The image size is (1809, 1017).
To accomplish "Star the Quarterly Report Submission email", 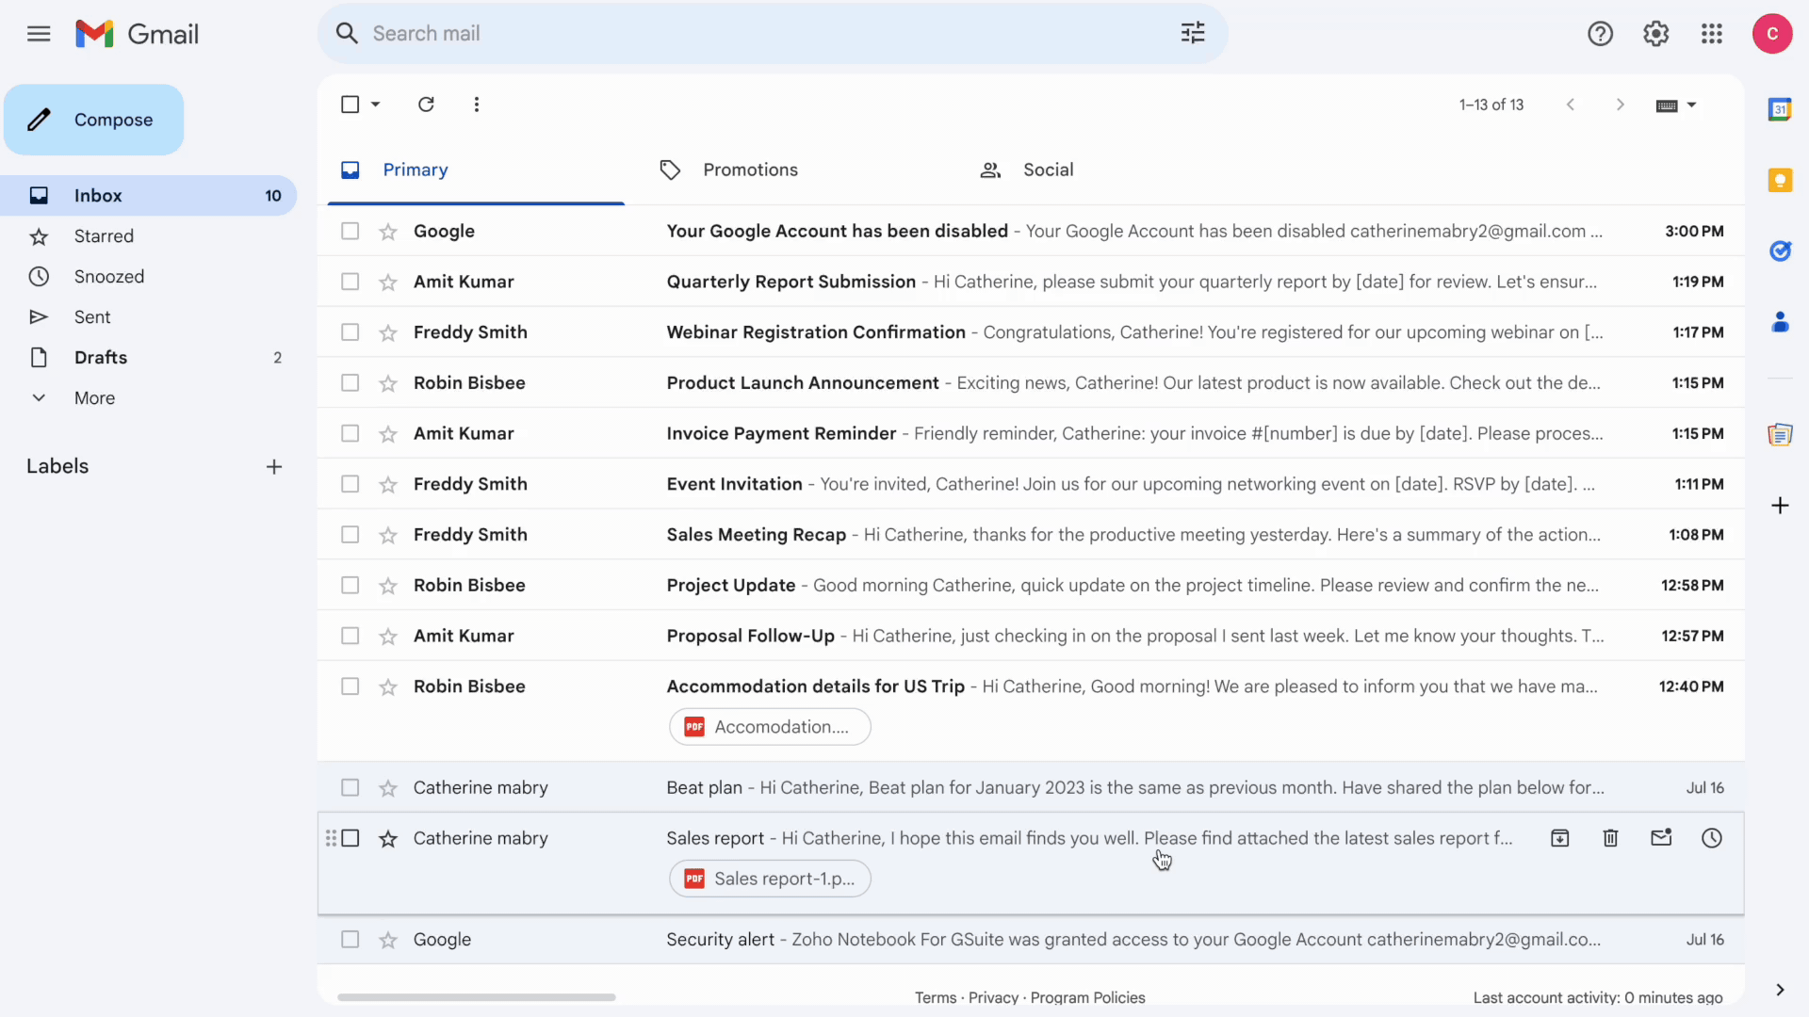I will [388, 282].
